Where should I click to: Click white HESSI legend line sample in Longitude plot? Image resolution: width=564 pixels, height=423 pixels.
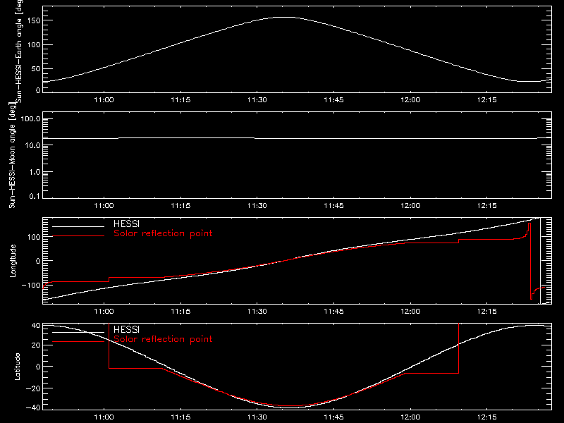click(78, 226)
